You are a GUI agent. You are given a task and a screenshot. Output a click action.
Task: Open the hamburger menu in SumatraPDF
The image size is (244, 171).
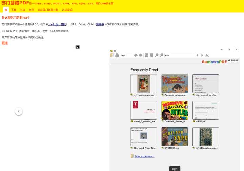pos(115,51)
